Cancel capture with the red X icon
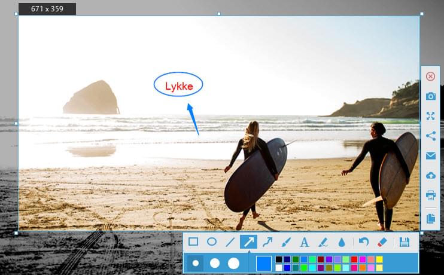The image size is (444, 275). [x=430, y=76]
